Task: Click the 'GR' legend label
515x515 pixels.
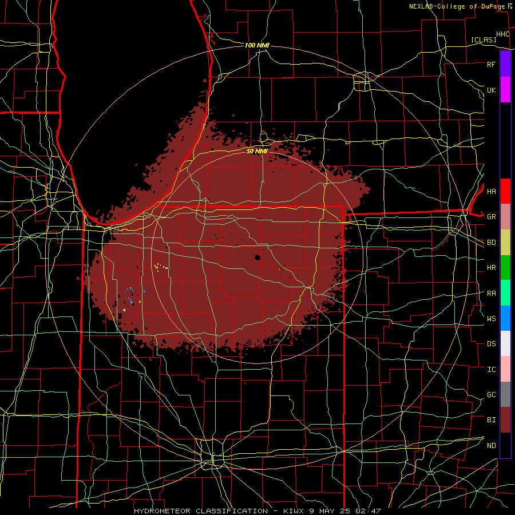Action: click(x=491, y=217)
